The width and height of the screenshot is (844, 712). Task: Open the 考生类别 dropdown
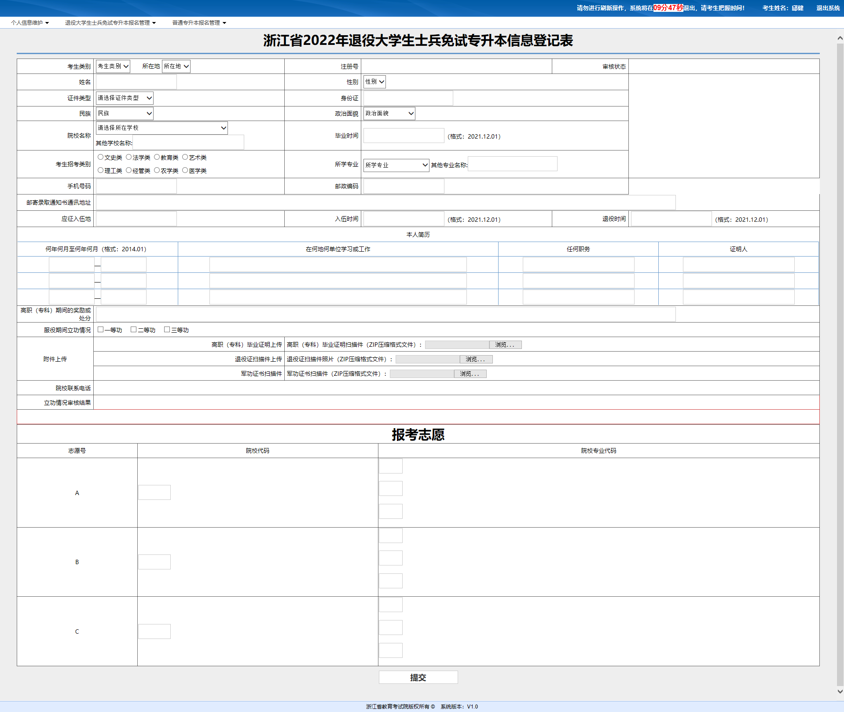pyautogui.click(x=113, y=66)
